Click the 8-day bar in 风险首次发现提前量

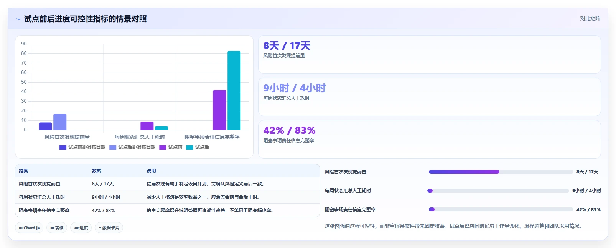[x=45, y=126]
